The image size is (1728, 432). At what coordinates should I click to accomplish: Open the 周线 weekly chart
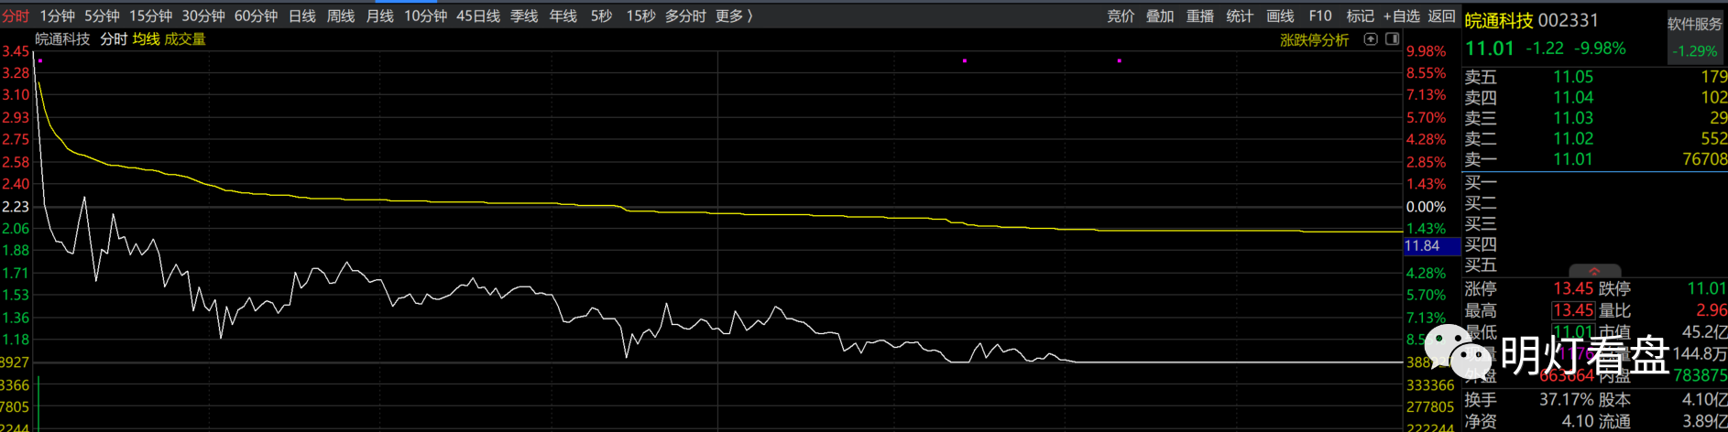(341, 16)
